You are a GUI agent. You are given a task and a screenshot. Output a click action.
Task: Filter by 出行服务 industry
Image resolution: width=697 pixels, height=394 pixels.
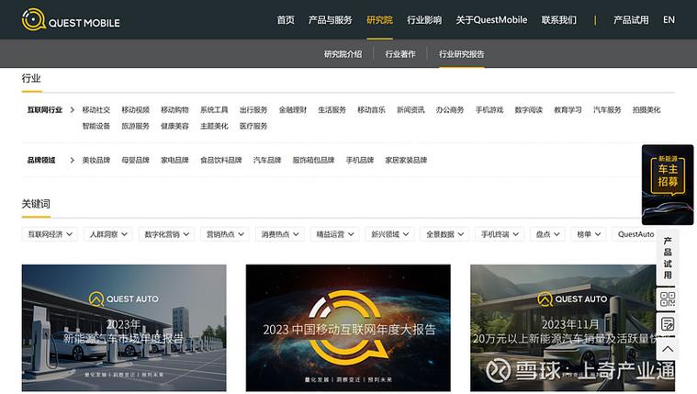coord(253,110)
